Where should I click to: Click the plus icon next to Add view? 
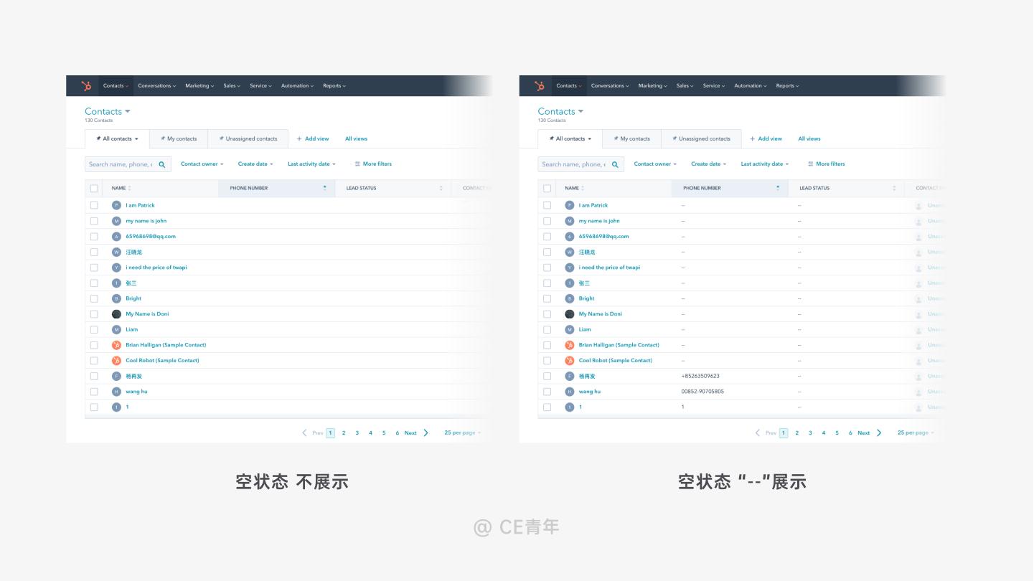(301, 138)
